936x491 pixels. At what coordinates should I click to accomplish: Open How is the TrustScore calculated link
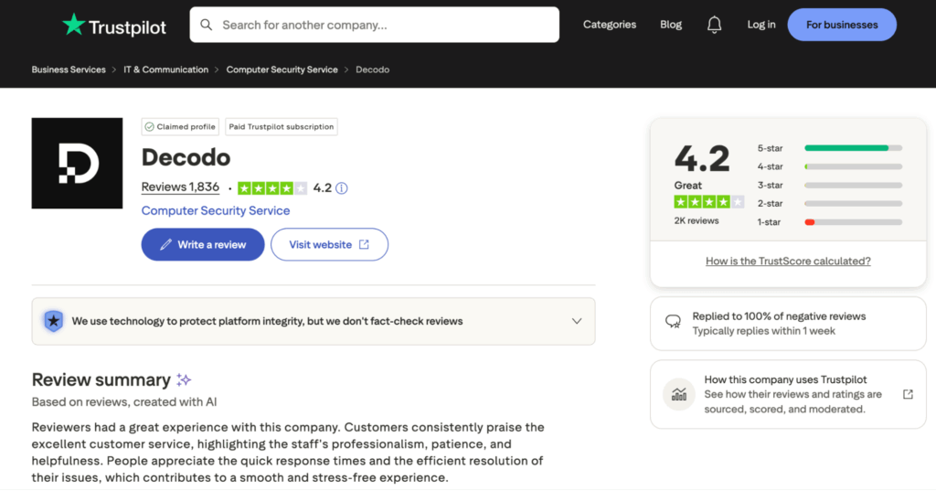[788, 261]
